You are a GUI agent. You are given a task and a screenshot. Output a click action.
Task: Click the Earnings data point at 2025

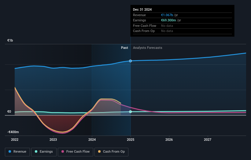pos(131,112)
